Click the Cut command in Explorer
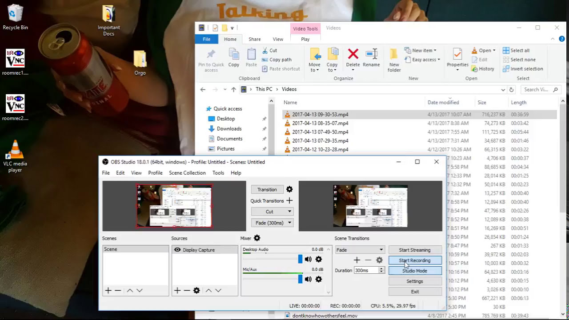The width and height of the screenshot is (569, 320). coord(270,51)
